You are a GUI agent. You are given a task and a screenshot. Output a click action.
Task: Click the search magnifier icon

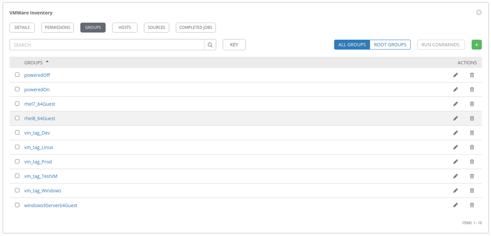[210, 45]
